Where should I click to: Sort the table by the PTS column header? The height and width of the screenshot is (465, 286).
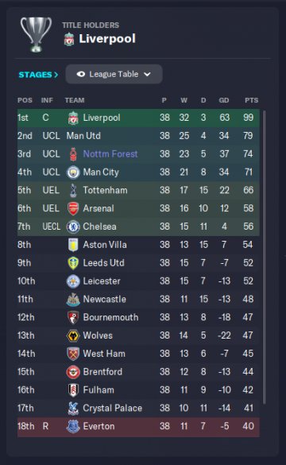point(251,100)
